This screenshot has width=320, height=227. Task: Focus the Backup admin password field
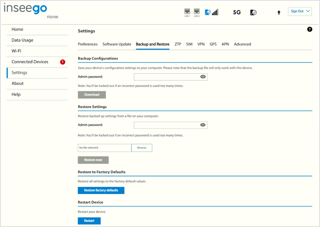point(171,77)
